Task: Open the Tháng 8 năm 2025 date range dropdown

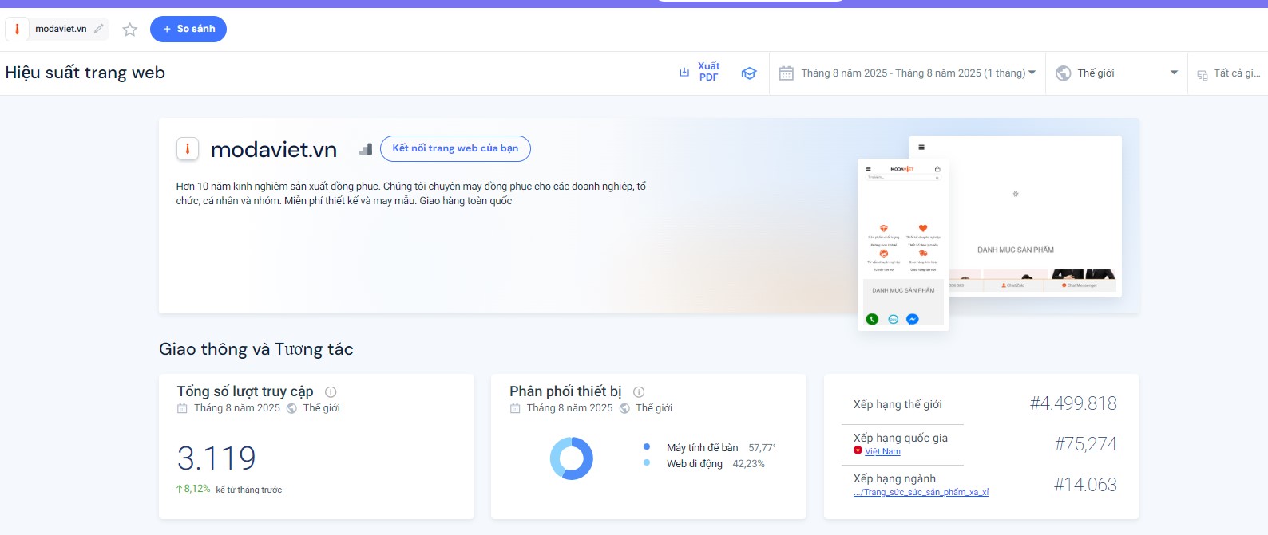Action: click(908, 73)
